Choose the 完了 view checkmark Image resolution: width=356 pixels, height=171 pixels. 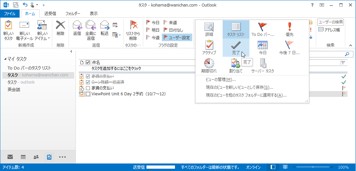click(x=236, y=48)
